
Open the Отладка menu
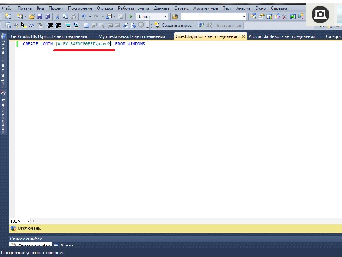pos(105,8)
